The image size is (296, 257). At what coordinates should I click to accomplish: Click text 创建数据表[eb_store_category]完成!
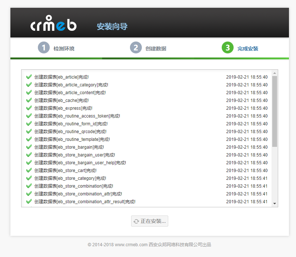[70, 178]
